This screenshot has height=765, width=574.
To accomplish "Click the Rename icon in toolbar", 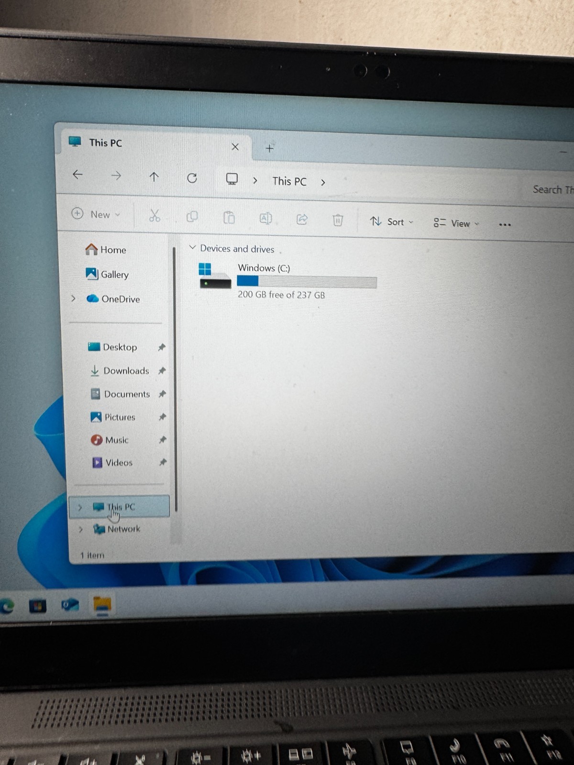I will point(265,219).
